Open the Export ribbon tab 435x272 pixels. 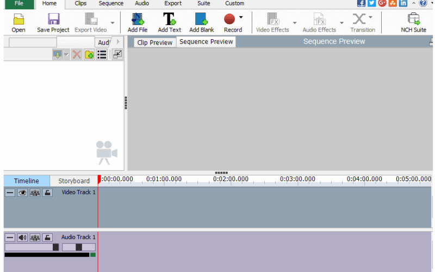point(173,3)
